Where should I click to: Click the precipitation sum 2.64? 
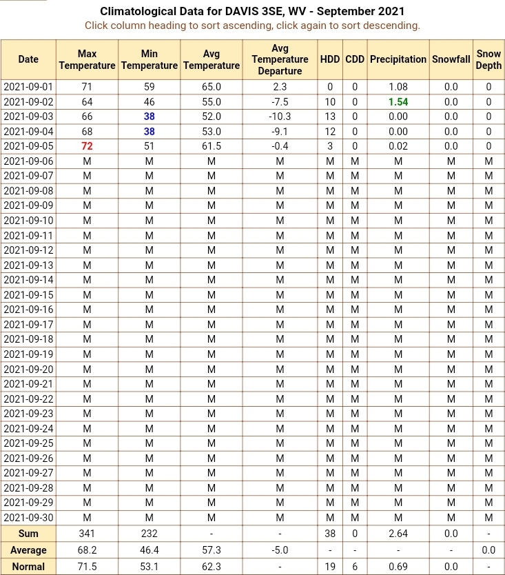(x=398, y=534)
